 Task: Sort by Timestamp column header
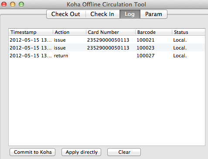31,32
